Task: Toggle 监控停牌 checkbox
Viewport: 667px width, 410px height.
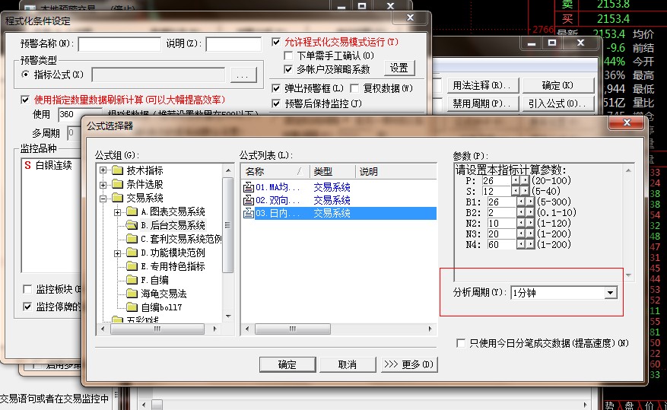Action: [27, 307]
